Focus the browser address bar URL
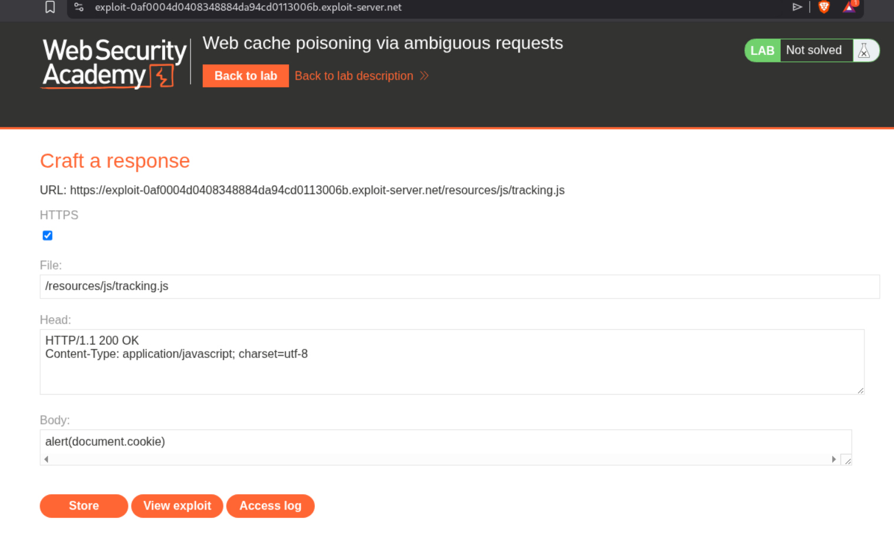This screenshot has width=894, height=545. (248, 7)
